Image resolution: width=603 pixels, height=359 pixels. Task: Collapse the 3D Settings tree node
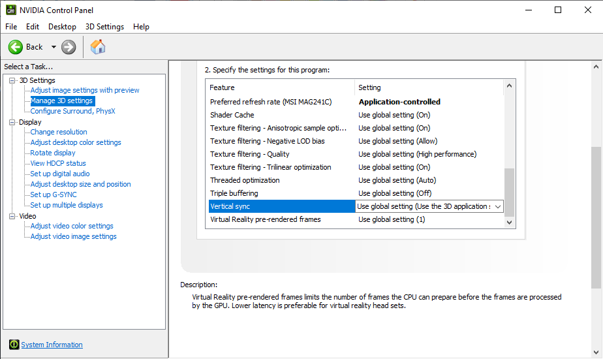coord(12,80)
